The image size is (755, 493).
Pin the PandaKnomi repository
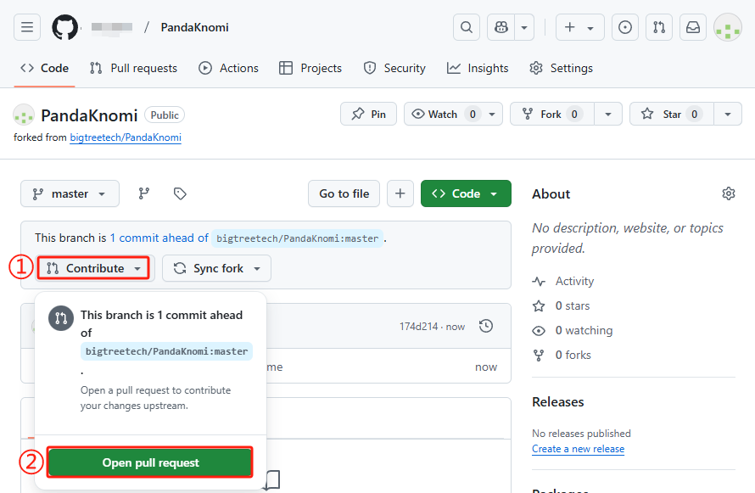368,114
